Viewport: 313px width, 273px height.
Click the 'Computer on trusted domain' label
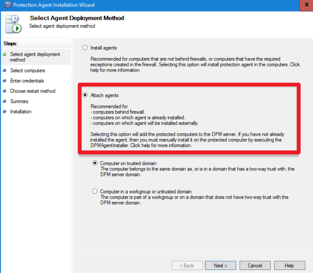click(128, 163)
